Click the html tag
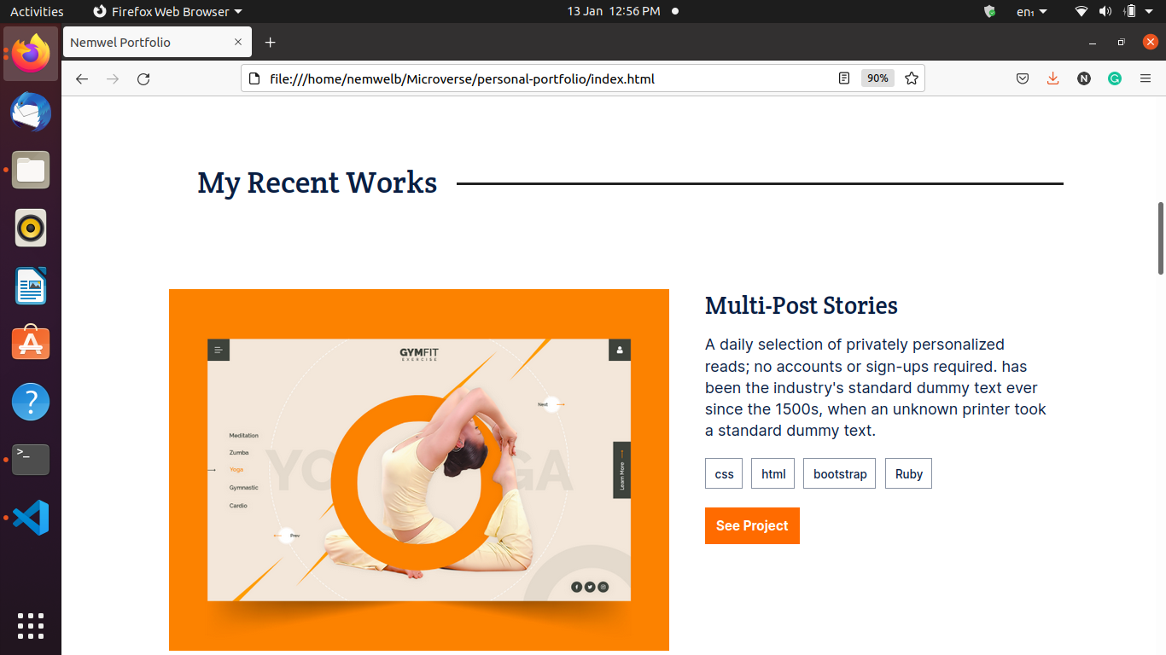The width and height of the screenshot is (1166, 655). pos(773,473)
